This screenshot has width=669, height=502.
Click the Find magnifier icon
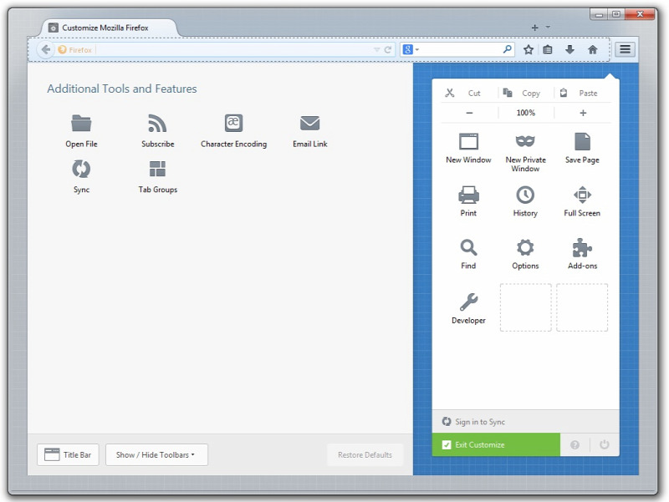pos(468,247)
